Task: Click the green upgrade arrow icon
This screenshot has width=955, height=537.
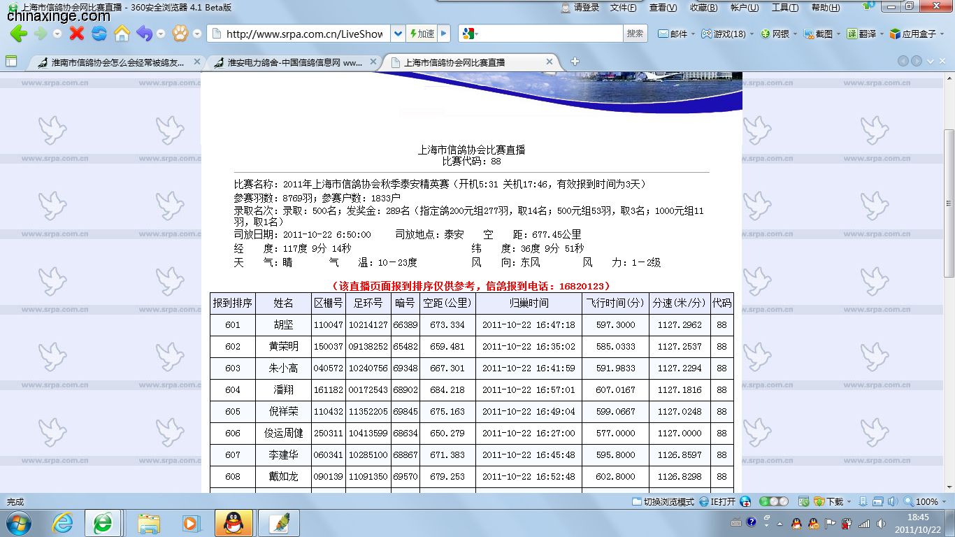Action: (869, 6)
